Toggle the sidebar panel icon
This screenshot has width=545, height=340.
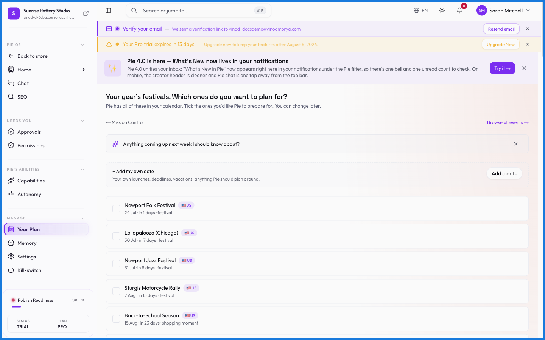[x=108, y=11]
